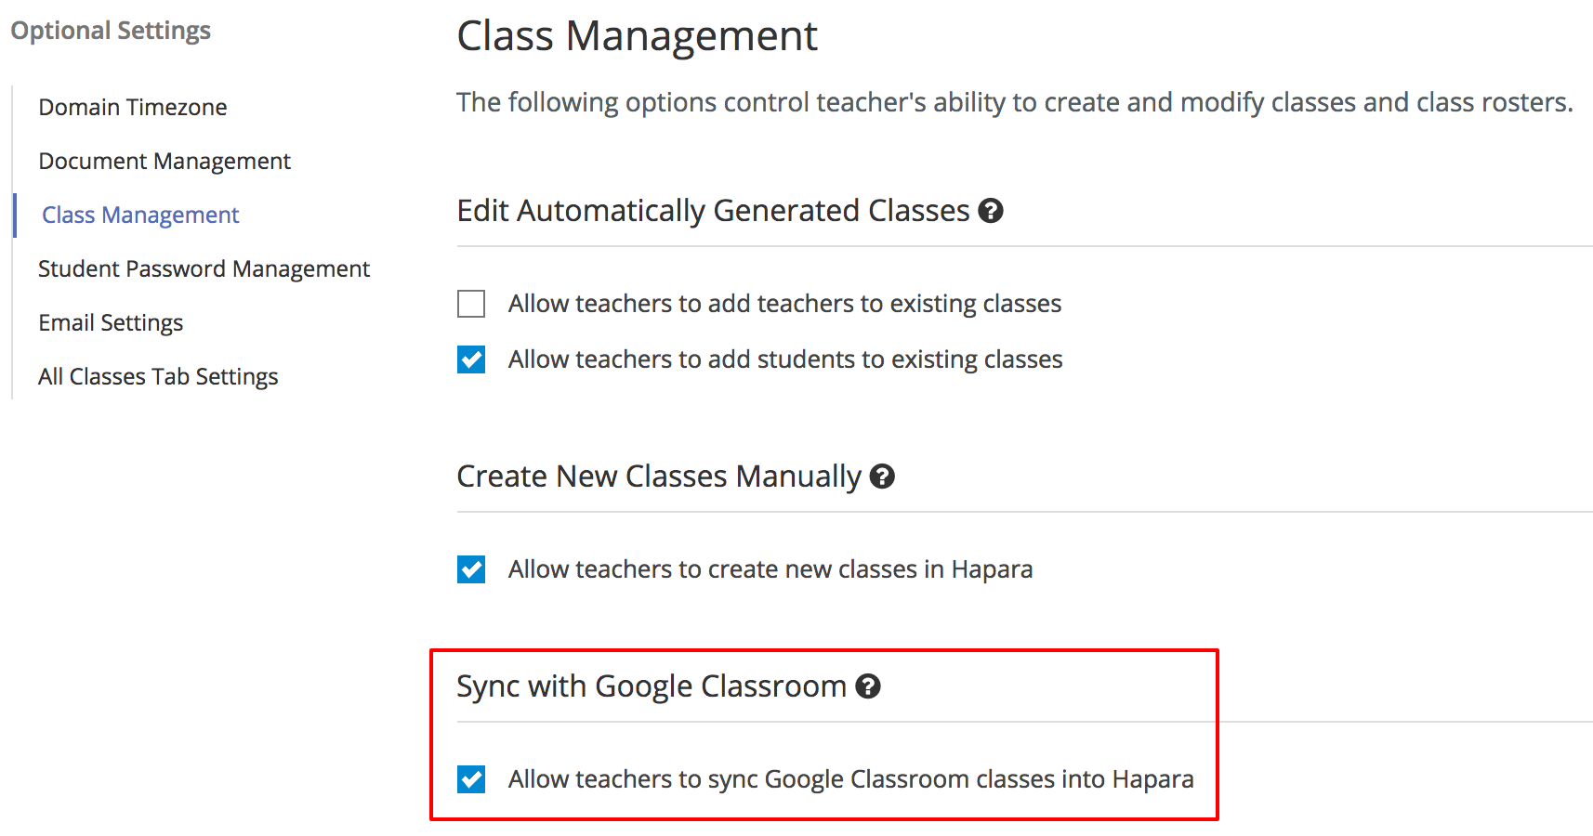The height and width of the screenshot is (836, 1593).
Task: Select the Class Management sidebar entry
Action: pos(139,215)
